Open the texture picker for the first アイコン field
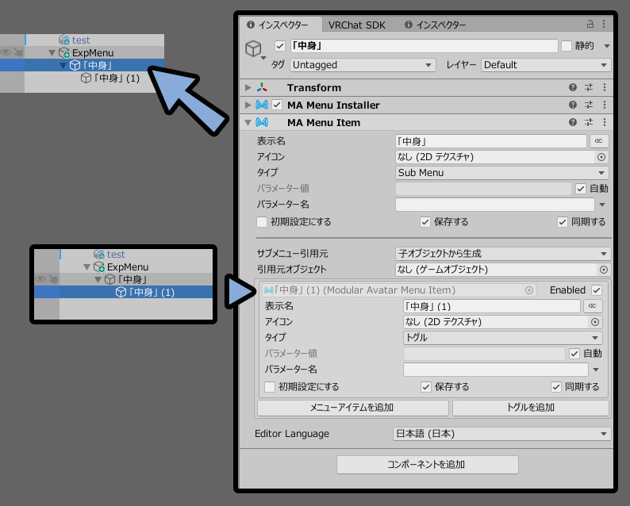Image resolution: width=630 pixels, height=506 pixels. pyautogui.click(x=601, y=157)
